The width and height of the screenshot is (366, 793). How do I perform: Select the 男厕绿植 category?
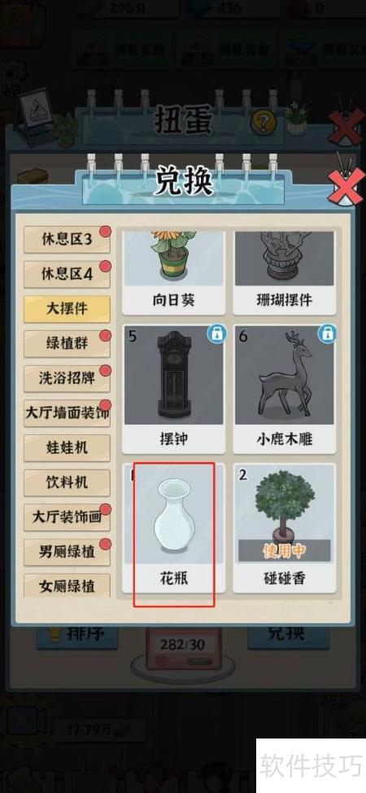coord(67,551)
